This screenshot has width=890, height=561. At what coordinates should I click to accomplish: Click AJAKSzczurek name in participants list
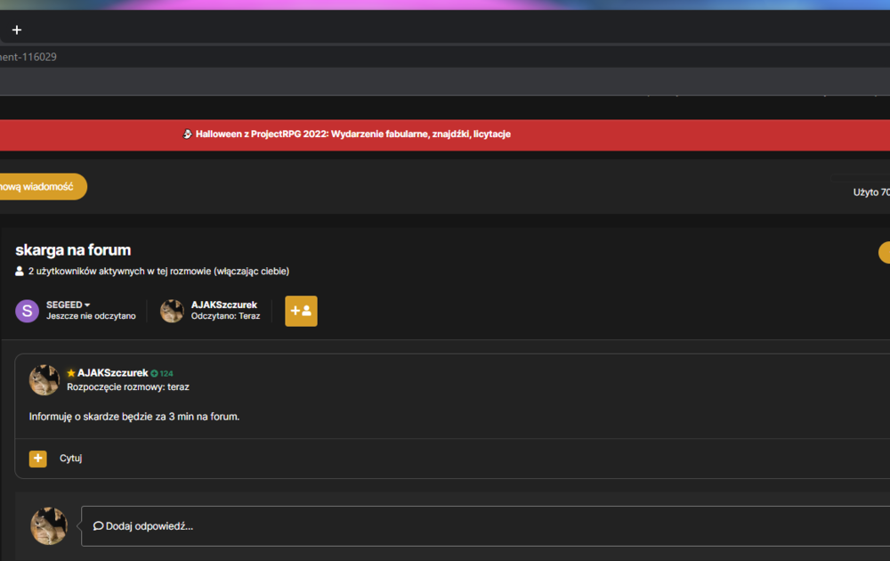click(224, 305)
